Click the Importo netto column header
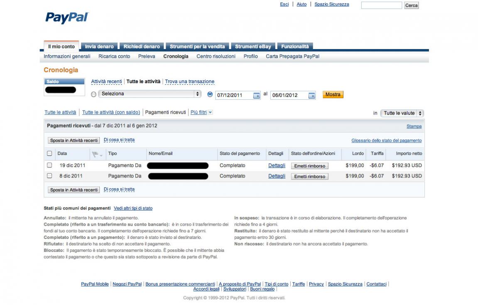Image resolution: width=478 pixels, height=305 pixels. coord(409,153)
